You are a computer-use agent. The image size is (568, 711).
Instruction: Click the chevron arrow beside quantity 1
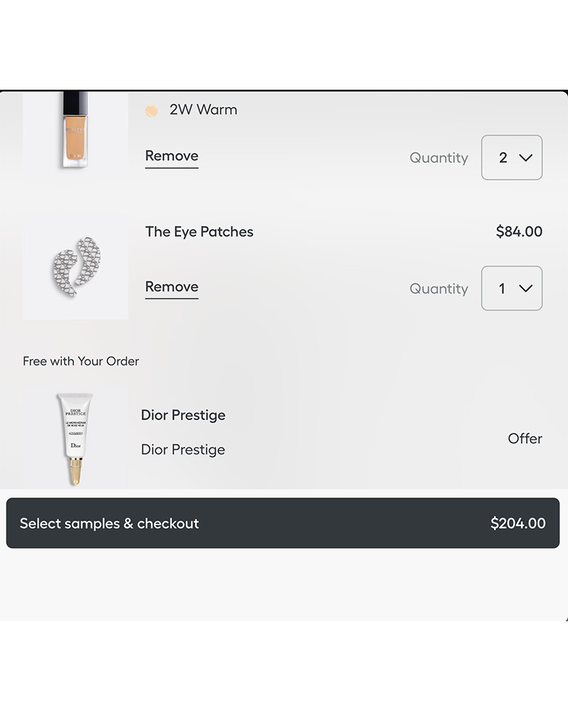point(525,289)
